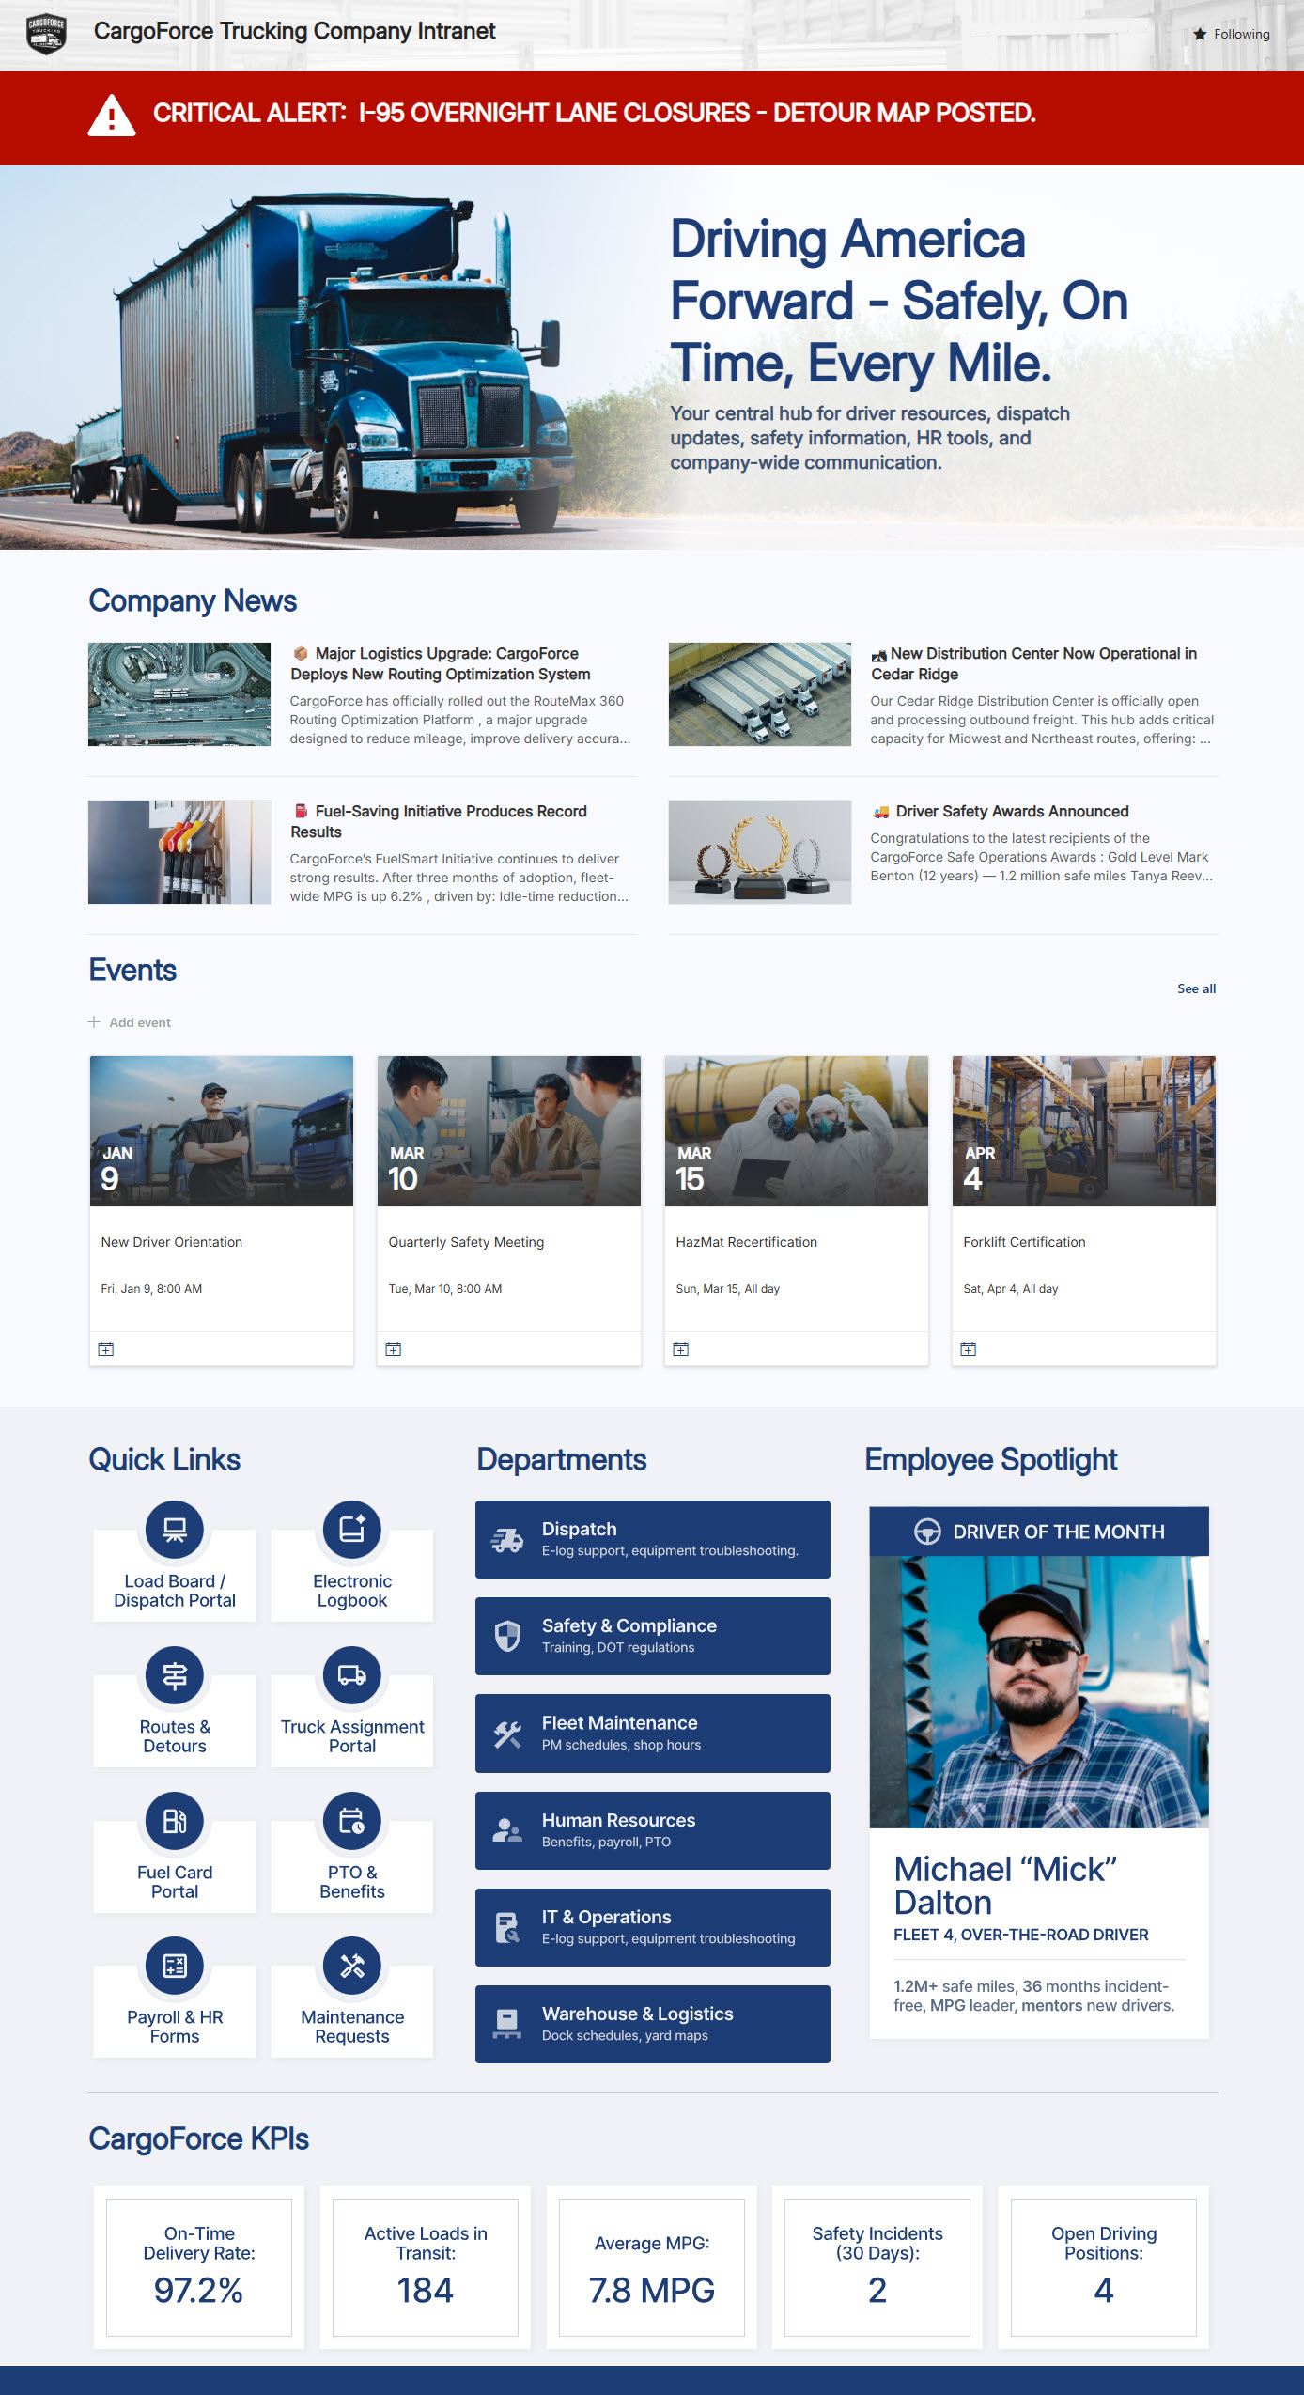
Task: Open the PTO & Benefits calendar icon
Action: pos(352,1821)
